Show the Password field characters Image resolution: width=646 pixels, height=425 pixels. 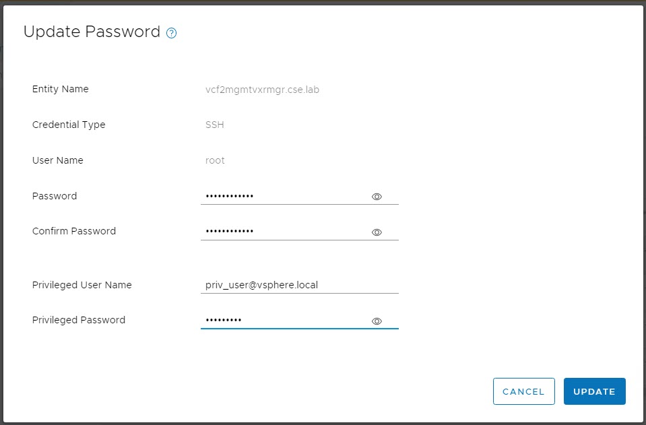coord(377,197)
